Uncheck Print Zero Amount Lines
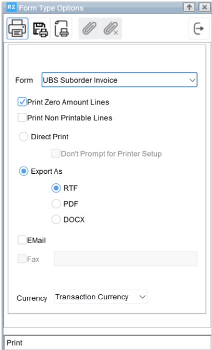The image size is (212, 350). 22,102
